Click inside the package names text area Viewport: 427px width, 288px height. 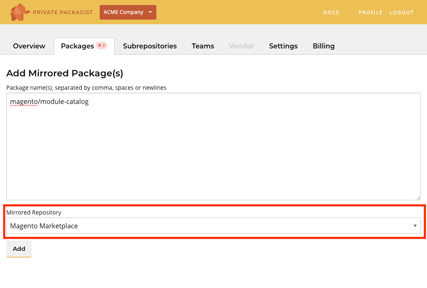coord(213,146)
